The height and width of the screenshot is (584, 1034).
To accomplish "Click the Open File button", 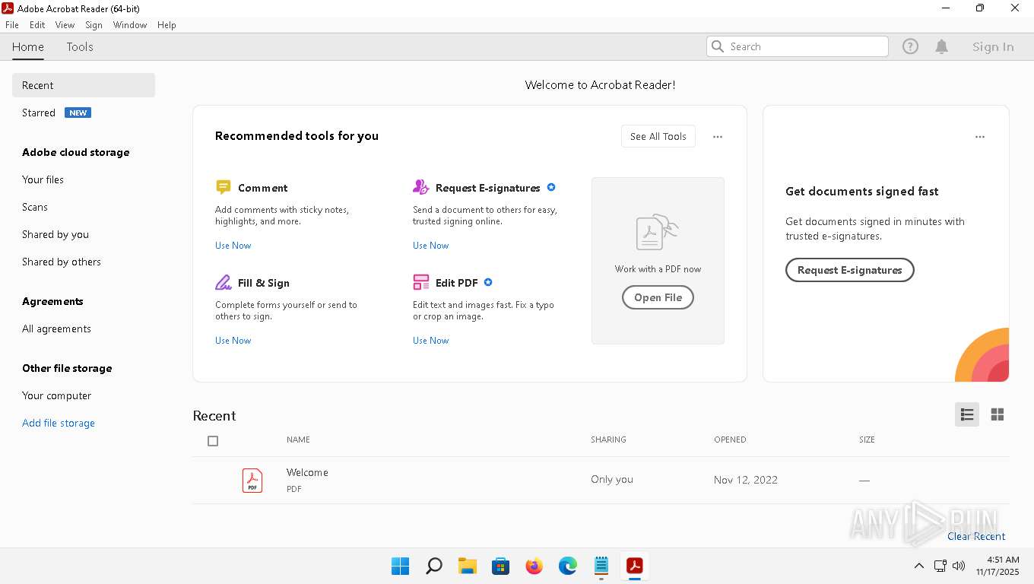I will tap(658, 297).
